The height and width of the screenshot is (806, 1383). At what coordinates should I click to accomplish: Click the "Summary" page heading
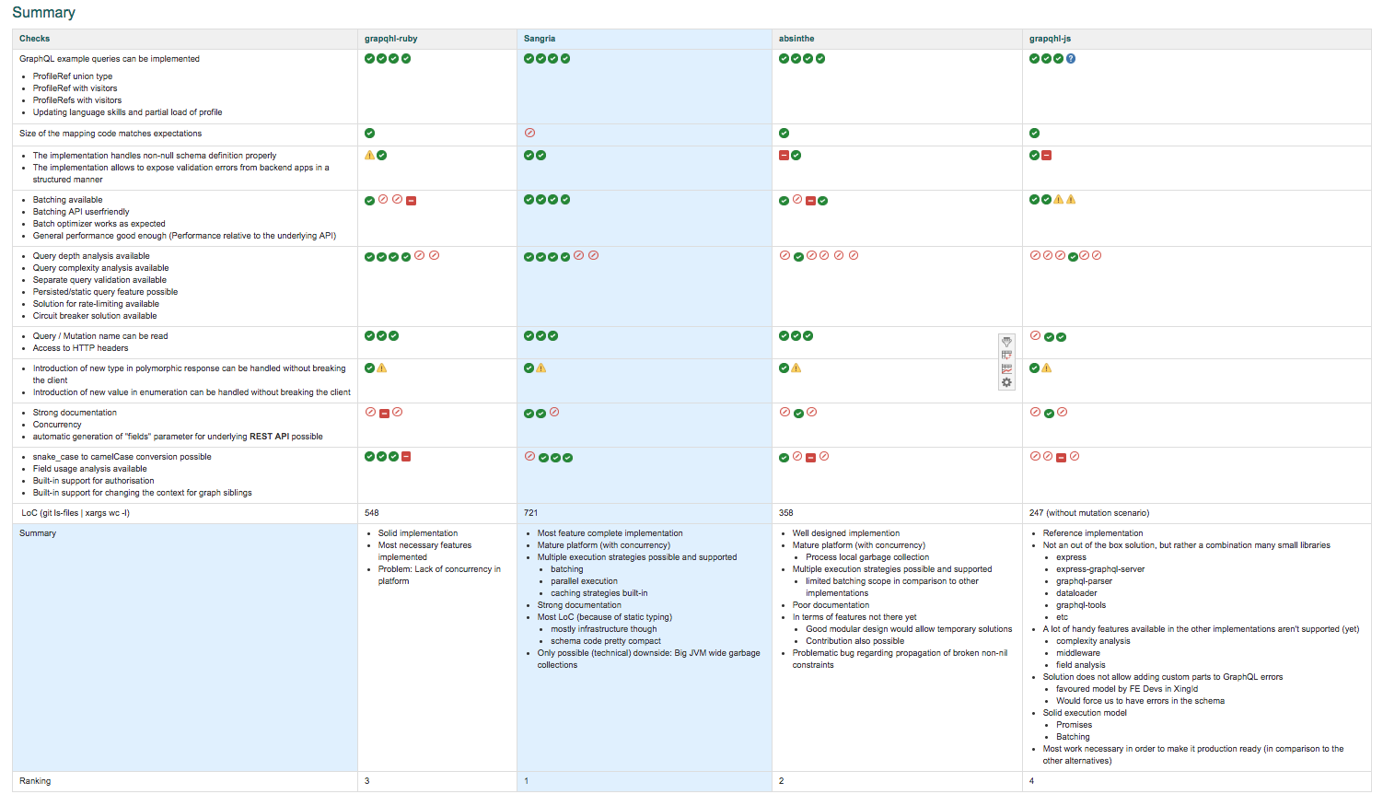(x=43, y=12)
